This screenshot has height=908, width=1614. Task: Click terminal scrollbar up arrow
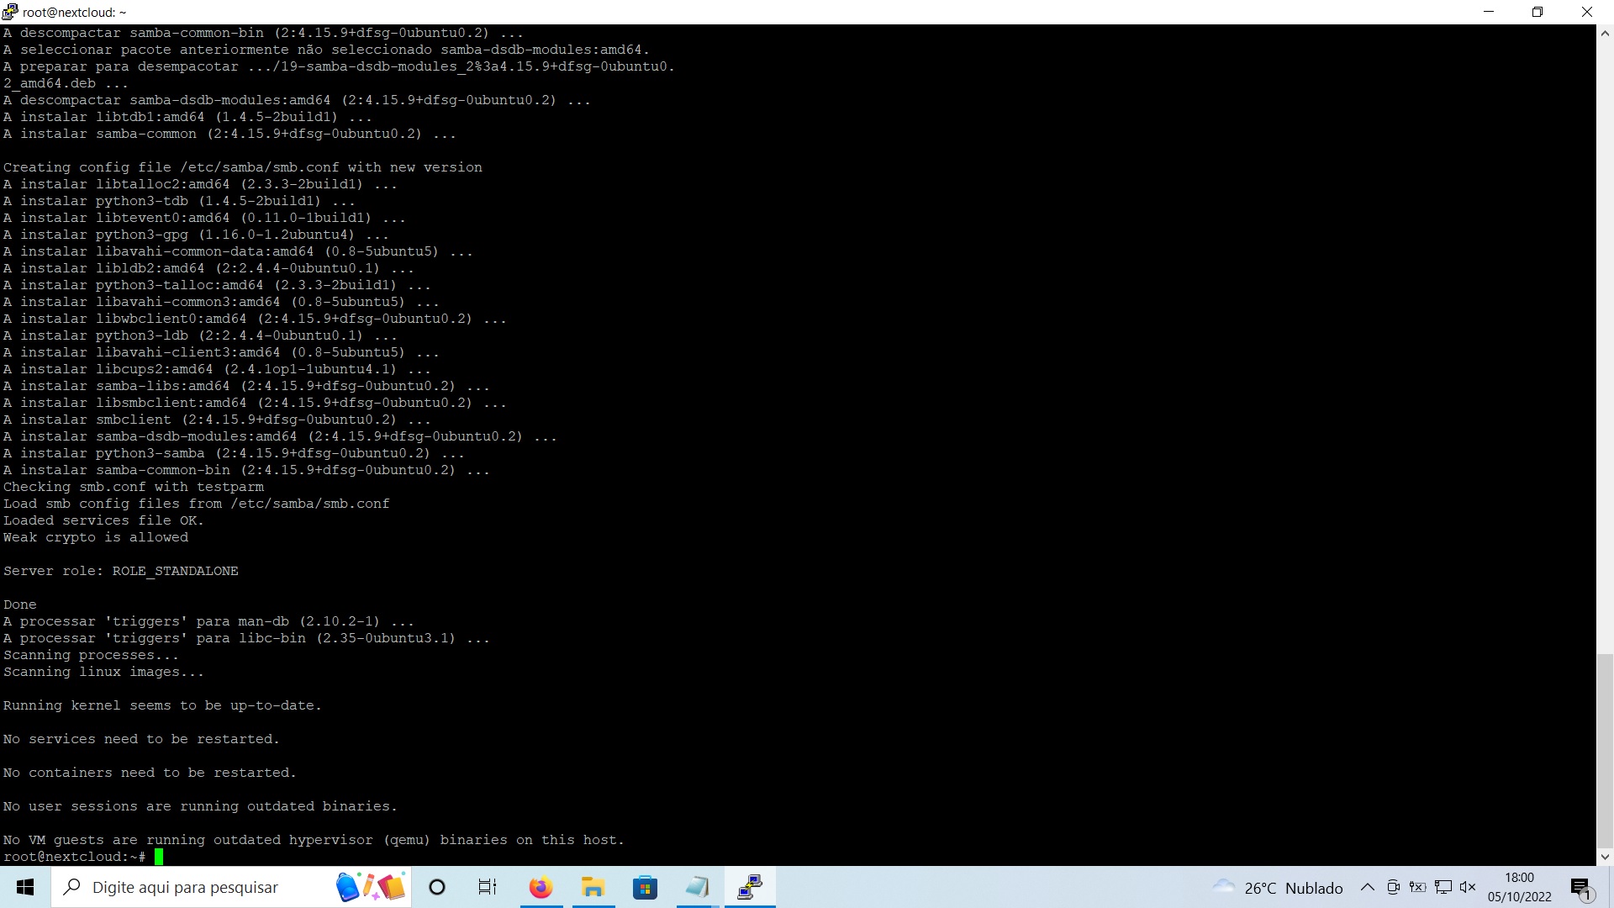(x=1605, y=34)
